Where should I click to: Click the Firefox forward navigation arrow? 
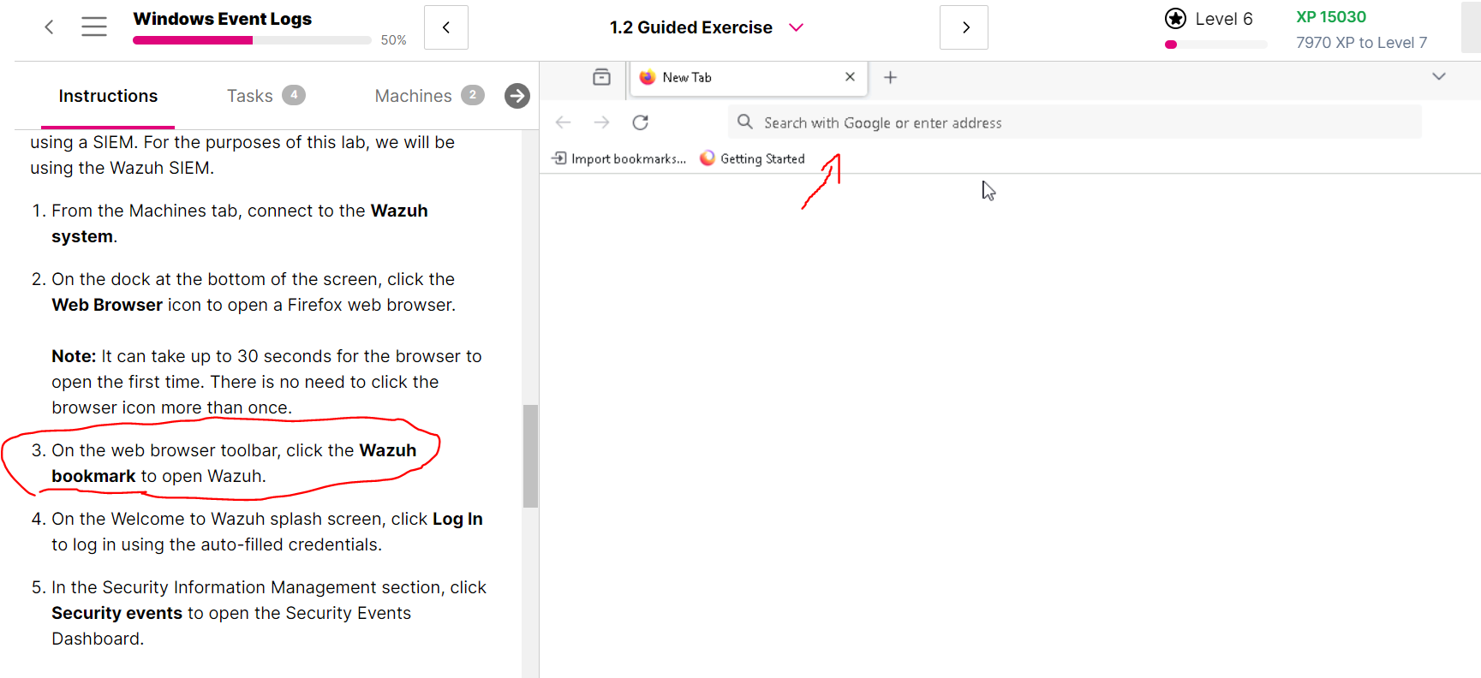click(x=601, y=122)
